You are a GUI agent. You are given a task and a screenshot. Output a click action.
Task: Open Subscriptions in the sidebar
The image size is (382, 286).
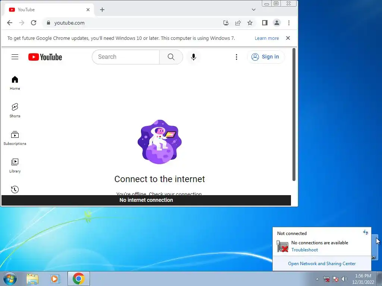tap(15, 138)
